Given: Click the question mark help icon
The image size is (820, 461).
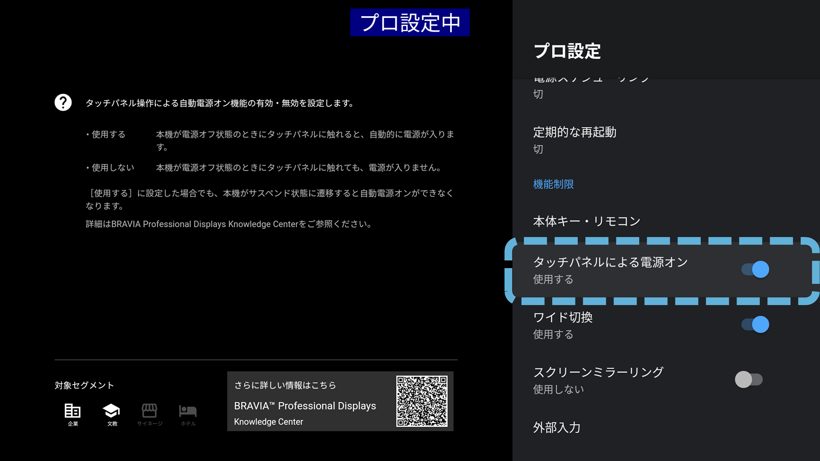Looking at the screenshot, I should coord(63,102).
